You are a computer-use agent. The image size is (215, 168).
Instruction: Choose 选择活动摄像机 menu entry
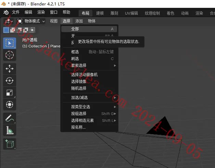click(x=89, y=75)
